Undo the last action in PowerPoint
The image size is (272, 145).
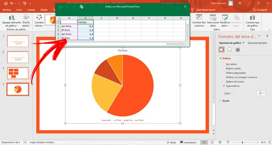click(x=12, y=3)
